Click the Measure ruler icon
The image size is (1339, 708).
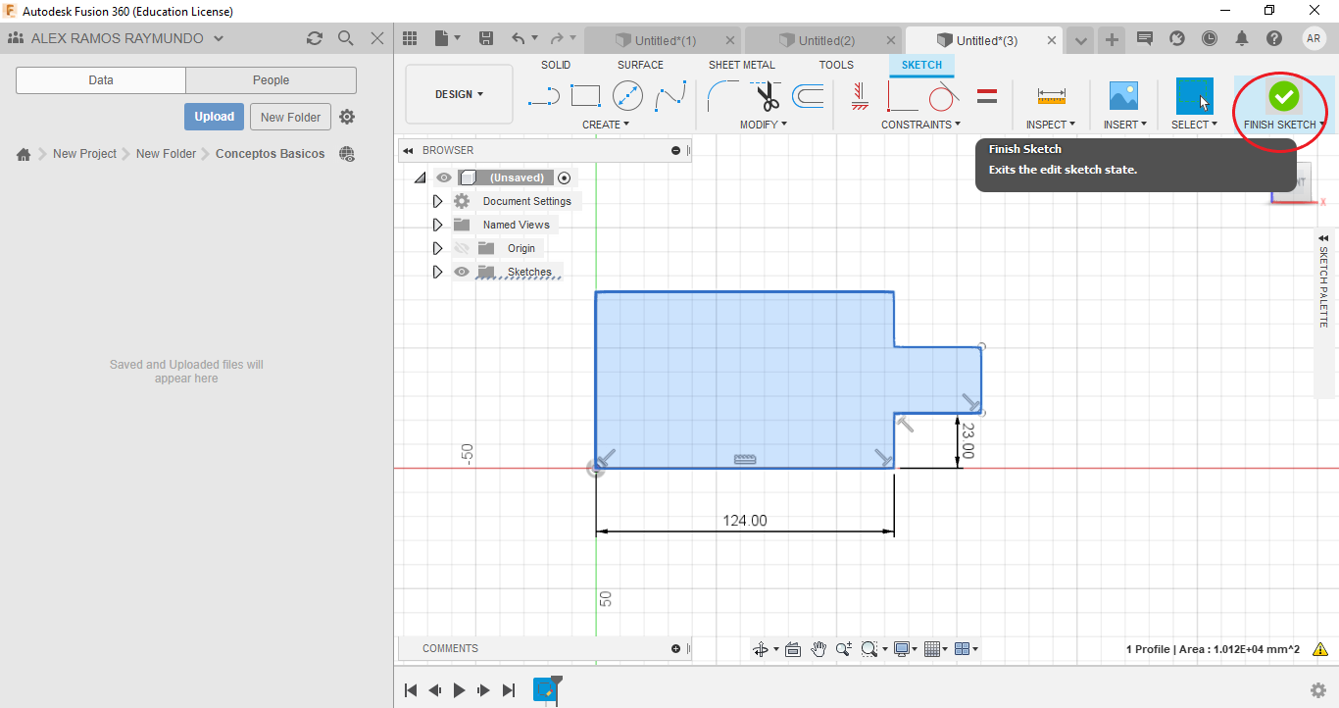pos(1051,96)
